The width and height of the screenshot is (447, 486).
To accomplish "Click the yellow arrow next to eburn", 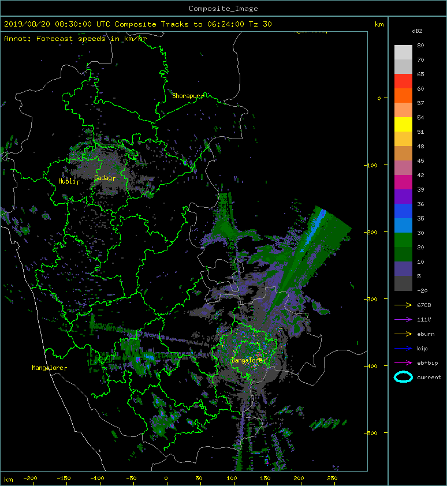I will tap(403, 334).
